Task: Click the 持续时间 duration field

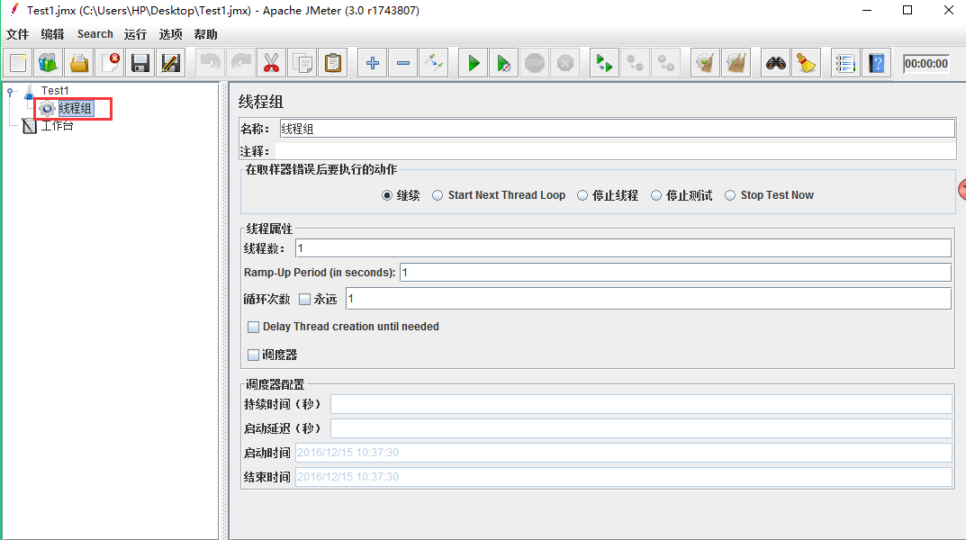Action: pos(641,404)
